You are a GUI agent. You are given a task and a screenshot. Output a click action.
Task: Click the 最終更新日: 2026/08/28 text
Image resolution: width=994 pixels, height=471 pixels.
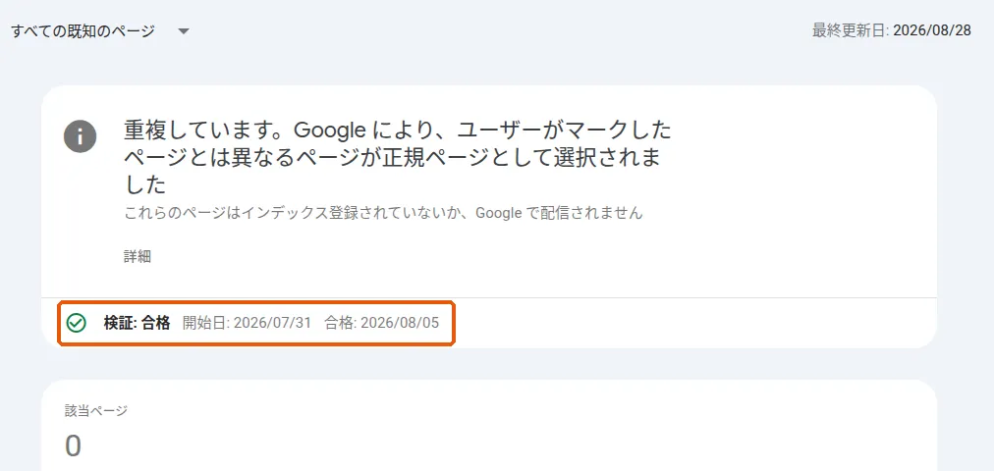[891, 30]
